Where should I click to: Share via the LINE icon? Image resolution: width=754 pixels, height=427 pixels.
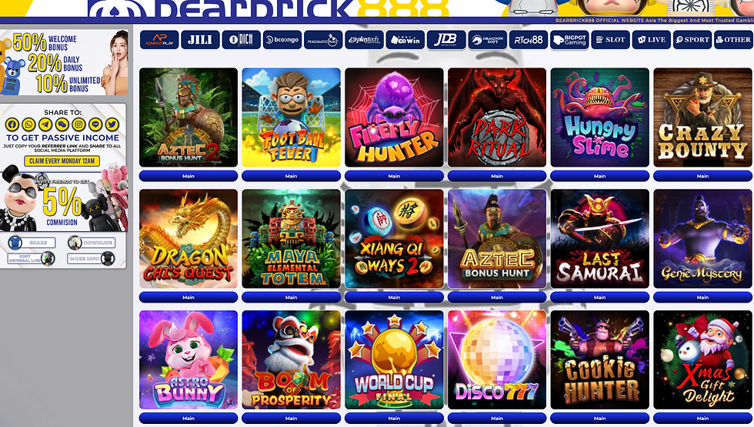[x=95, y=124]
